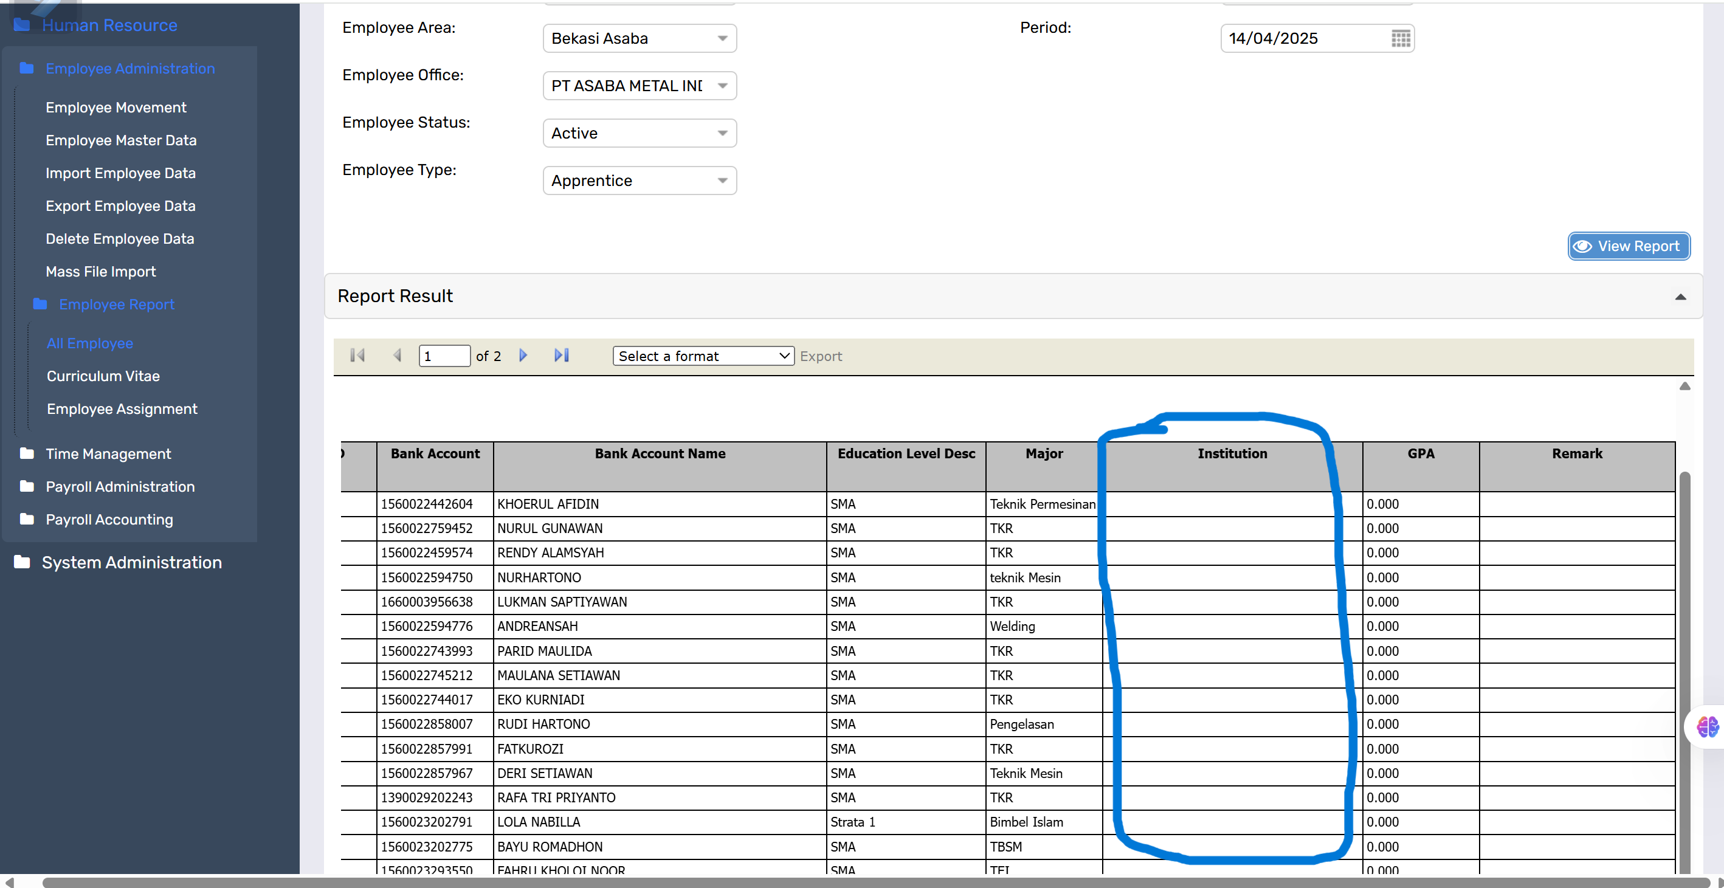Click RENDY ALAMSYAH cell
1724x888 pixels.
pyautogui.click(x=660, y=552)
